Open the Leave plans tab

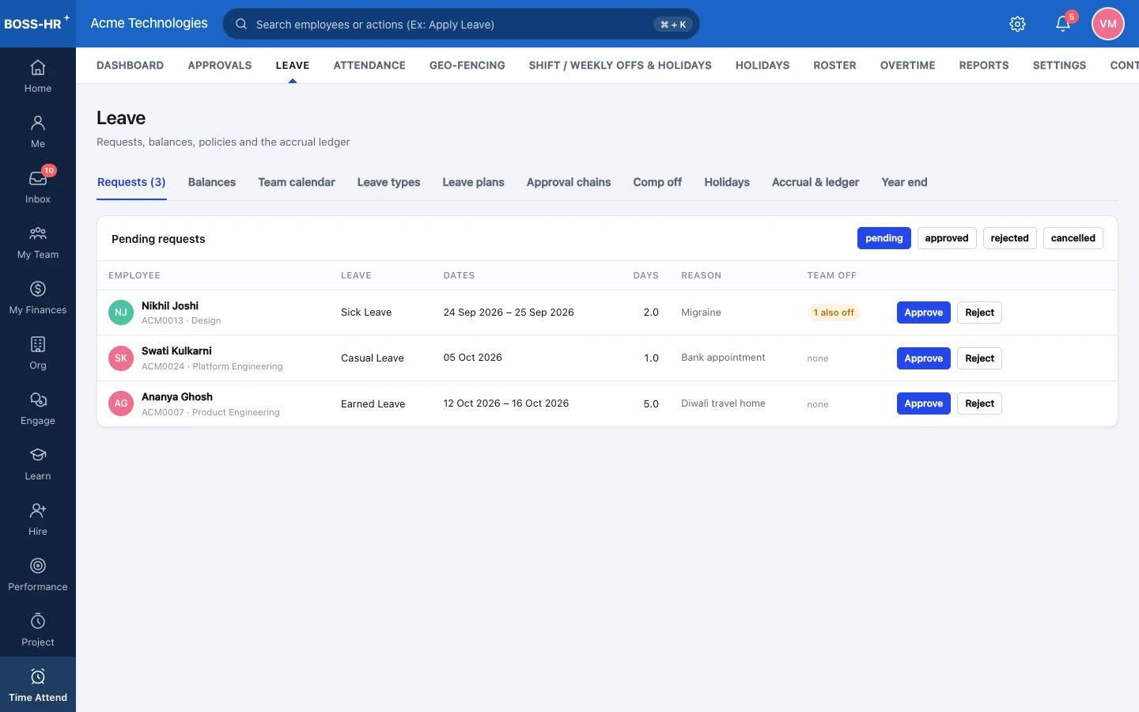[473, 182]
